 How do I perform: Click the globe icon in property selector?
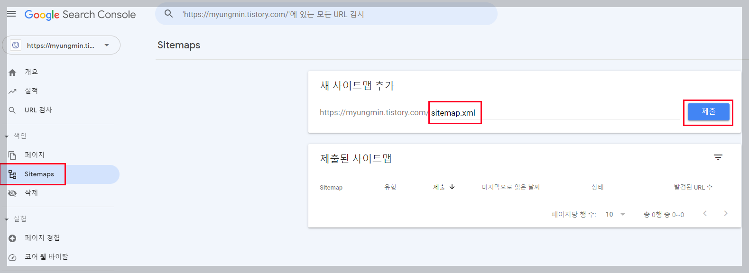[x=16, y=45]
